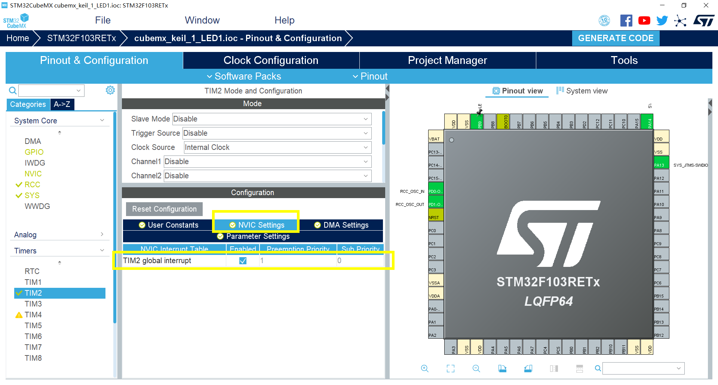Click the Mode section vertical scrollbar
718x385 pixels.
384,128
